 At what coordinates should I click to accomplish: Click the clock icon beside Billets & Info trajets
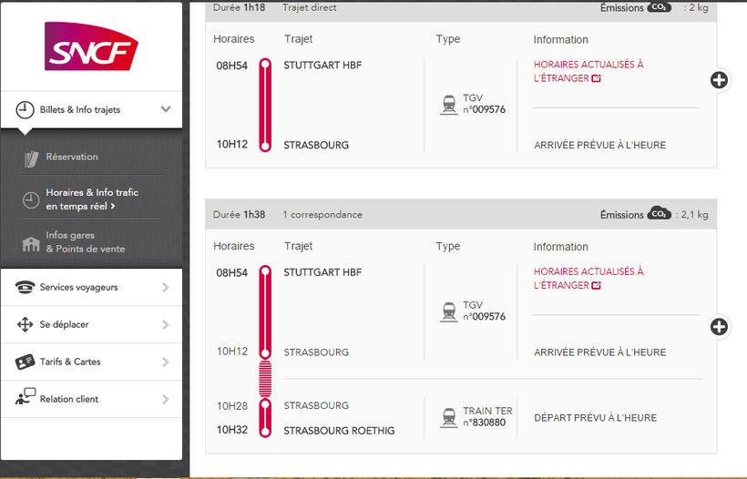26,110
